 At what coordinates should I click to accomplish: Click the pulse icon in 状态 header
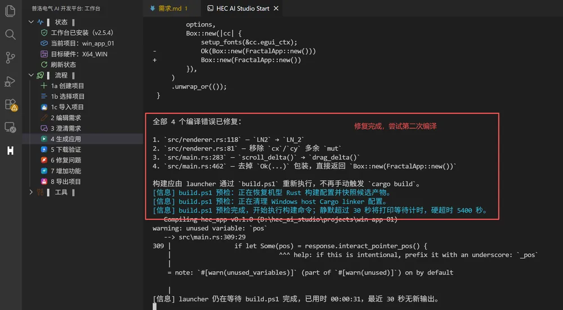pyautogui.click(x=40, y=22)
